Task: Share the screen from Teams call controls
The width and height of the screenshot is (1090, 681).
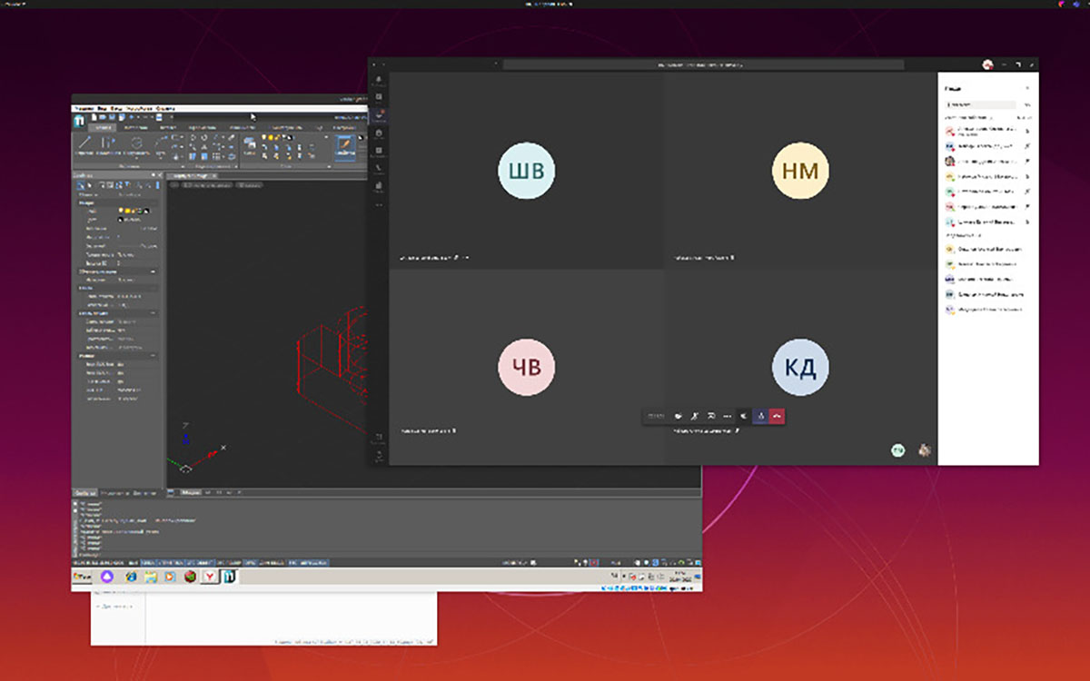Action: click(711, 416)
